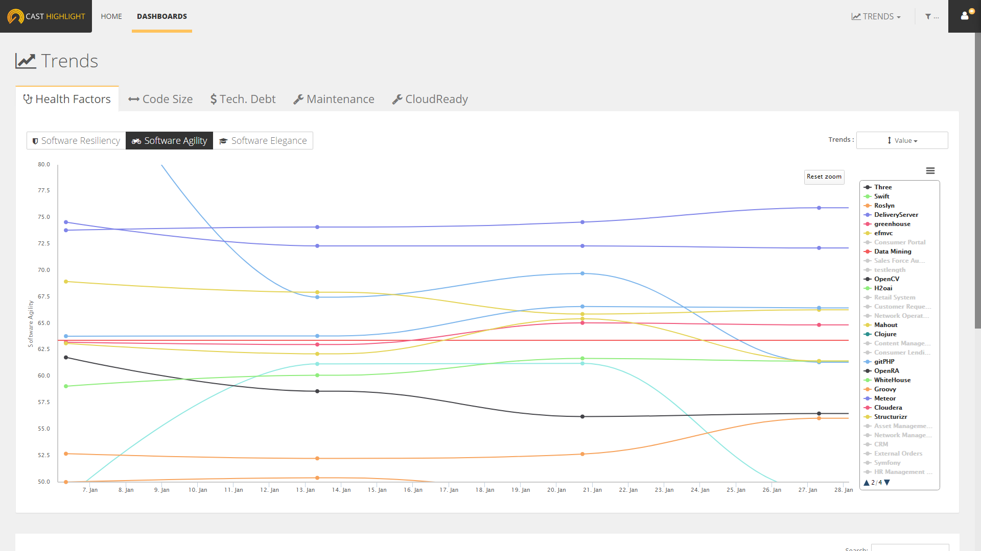Viewport: 981px width, 551px height.
Task: Switch to the Tech. Debt tab
Action: (x=243, y=99)
